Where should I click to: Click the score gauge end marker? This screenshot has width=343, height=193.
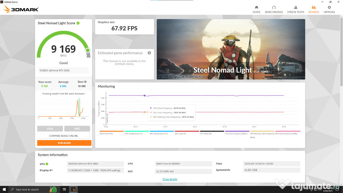click(88, 50)
